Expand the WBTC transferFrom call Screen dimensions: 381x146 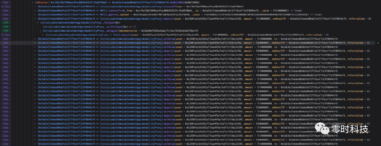pyautogui.click(x=35, y=10)
